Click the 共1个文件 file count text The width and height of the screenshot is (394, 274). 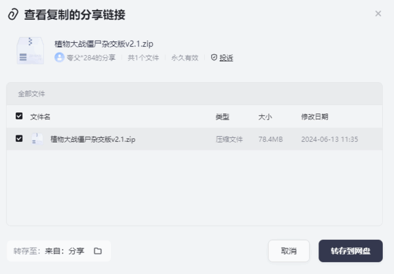click(x=143, y=58)
